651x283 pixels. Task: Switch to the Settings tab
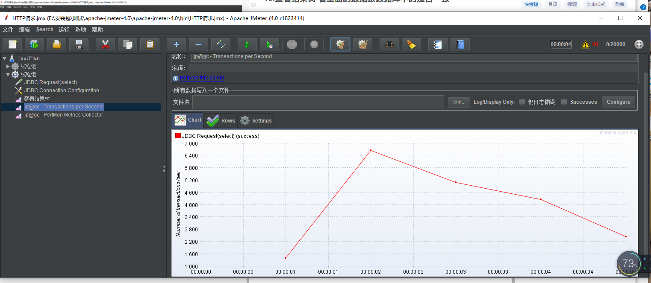click(x=256, y=121)
